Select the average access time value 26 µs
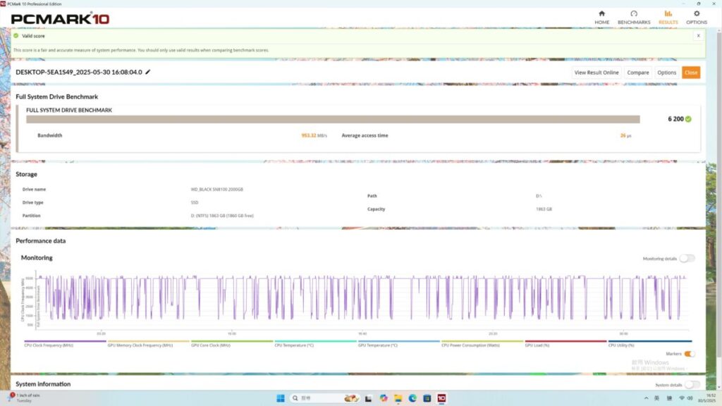Image resolution: width=722 pixels, height=406 pixels. [625, 136]
